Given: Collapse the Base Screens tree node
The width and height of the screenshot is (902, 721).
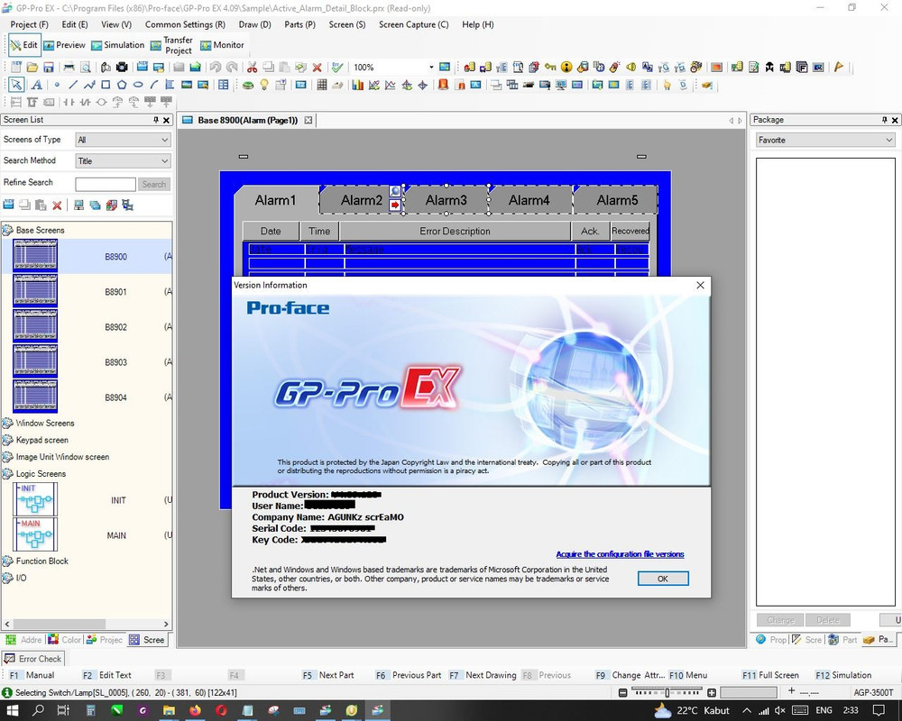Looking at the screenshot, I should click(x=7, y=230).
